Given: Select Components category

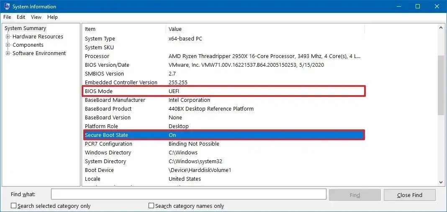Looking at the screenshot, I should pos(28,45).
